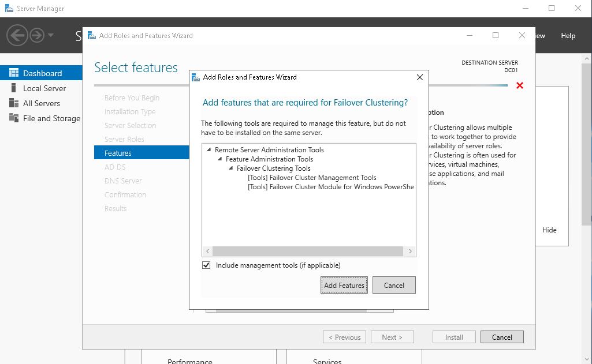This screenshot has width=592, height=364.
Task: Open Installation Type wizard step
Action: coord(130,112)
